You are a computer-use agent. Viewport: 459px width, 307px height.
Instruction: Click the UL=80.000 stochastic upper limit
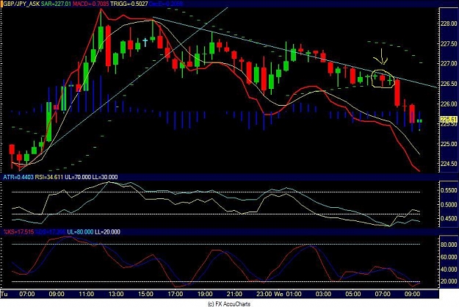[x=80, y=232]
